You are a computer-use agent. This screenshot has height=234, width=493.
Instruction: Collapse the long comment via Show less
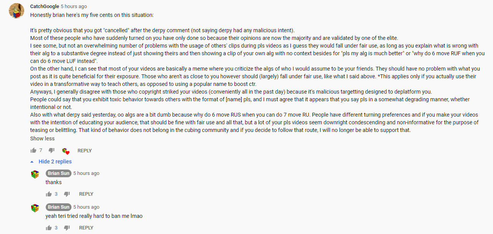[x=42, y=138]
